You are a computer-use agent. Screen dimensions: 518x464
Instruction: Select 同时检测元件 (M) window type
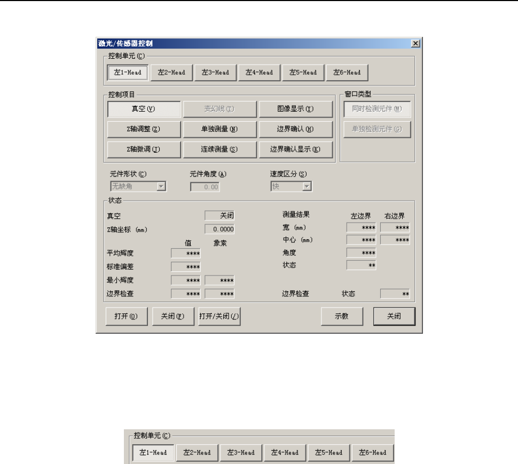[377, 109]
